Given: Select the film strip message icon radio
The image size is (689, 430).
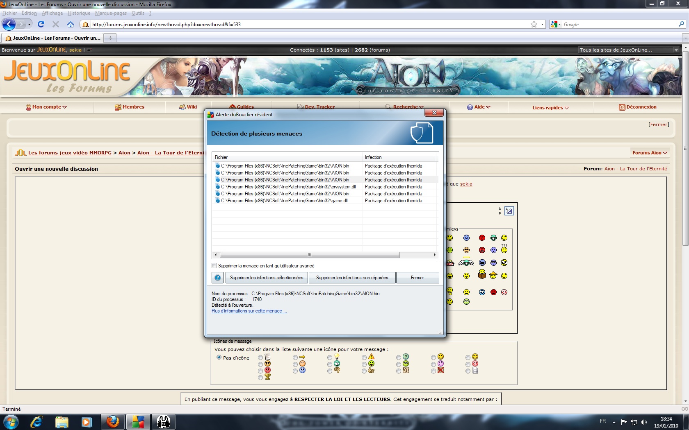Looking at the screenshot, I should (x=468, y=371).
